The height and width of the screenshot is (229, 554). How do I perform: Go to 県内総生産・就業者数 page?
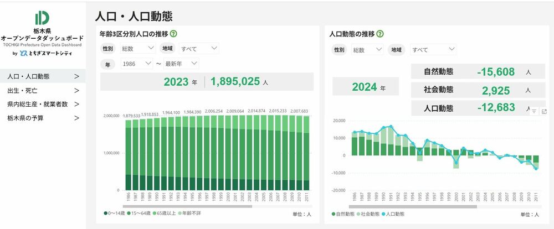click(x=43, y=104)
